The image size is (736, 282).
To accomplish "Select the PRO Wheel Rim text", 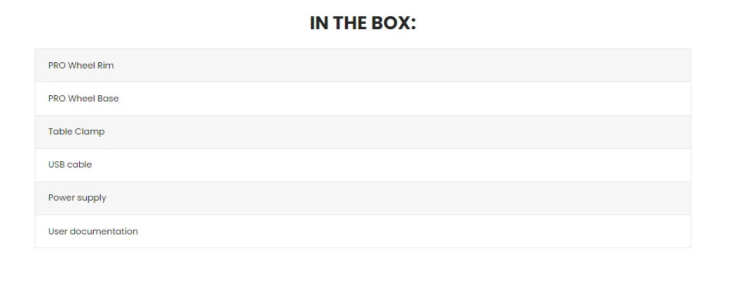I will point(81,65).
